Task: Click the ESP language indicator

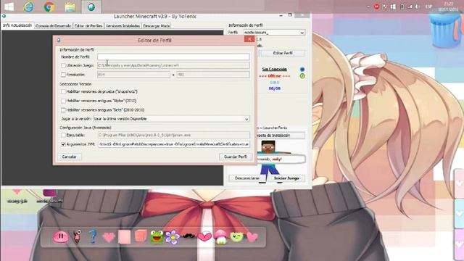Action: (428, 7)
